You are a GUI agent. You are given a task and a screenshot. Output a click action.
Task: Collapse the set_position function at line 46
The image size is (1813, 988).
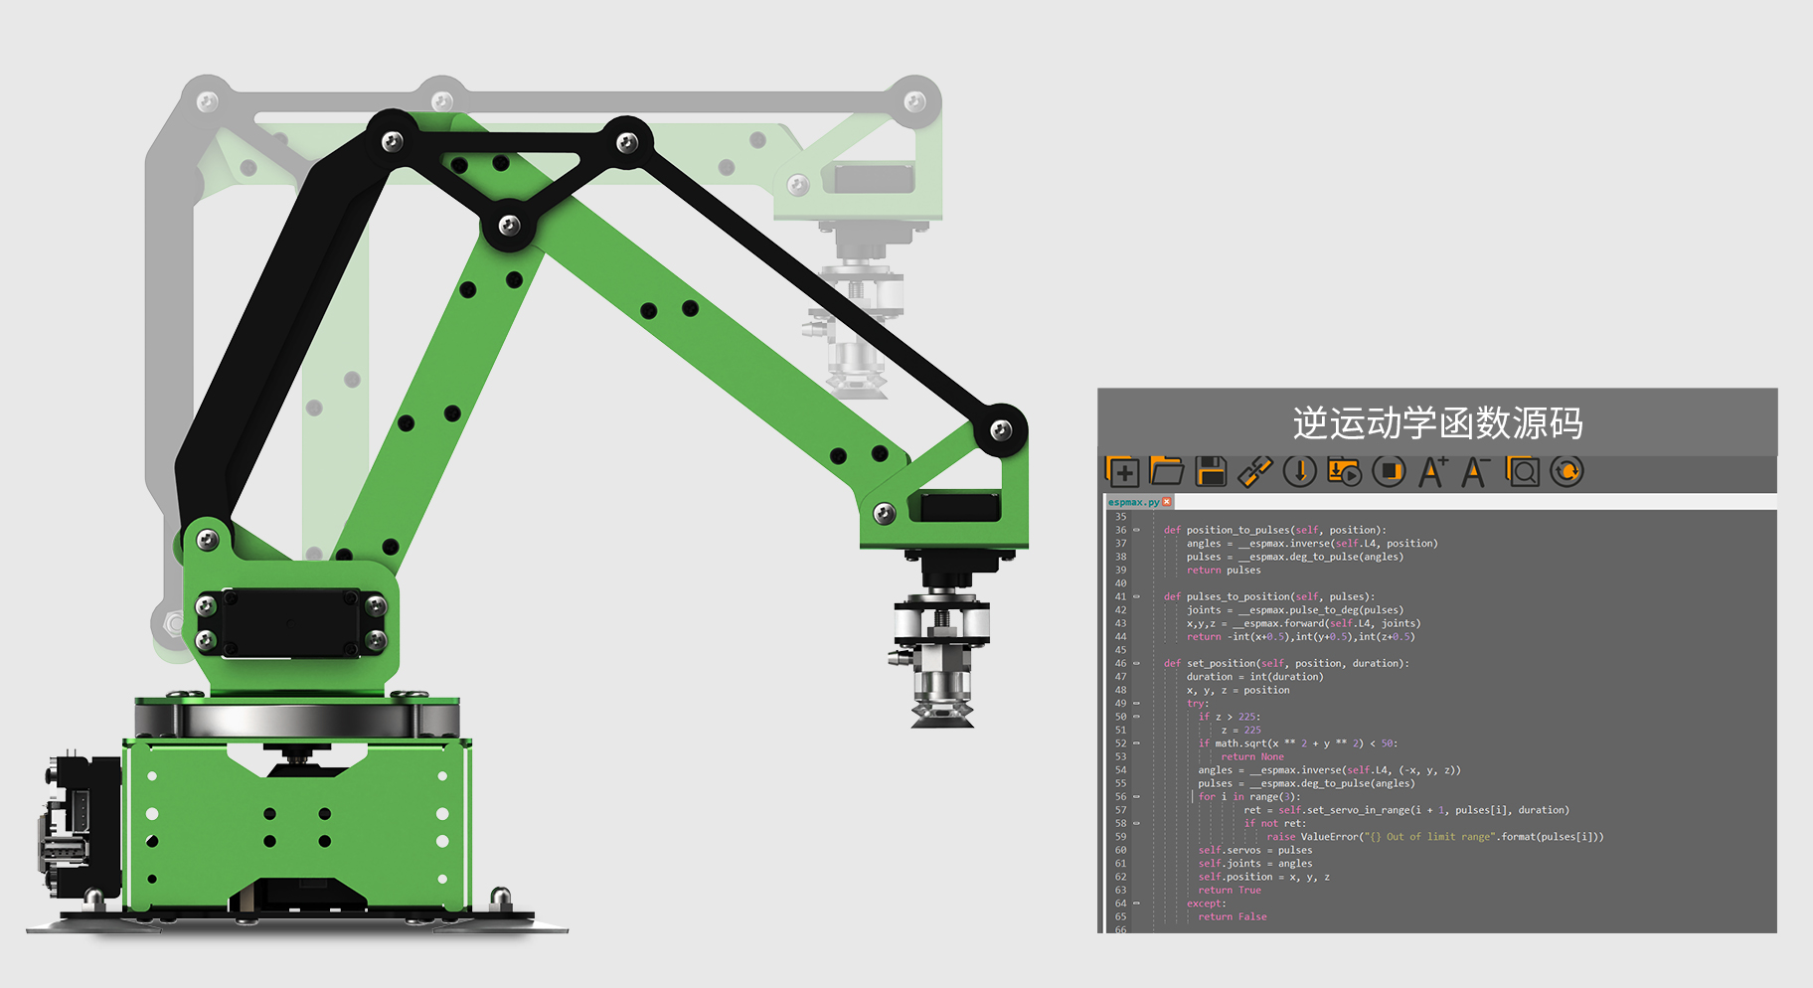tap(1136, 663)
